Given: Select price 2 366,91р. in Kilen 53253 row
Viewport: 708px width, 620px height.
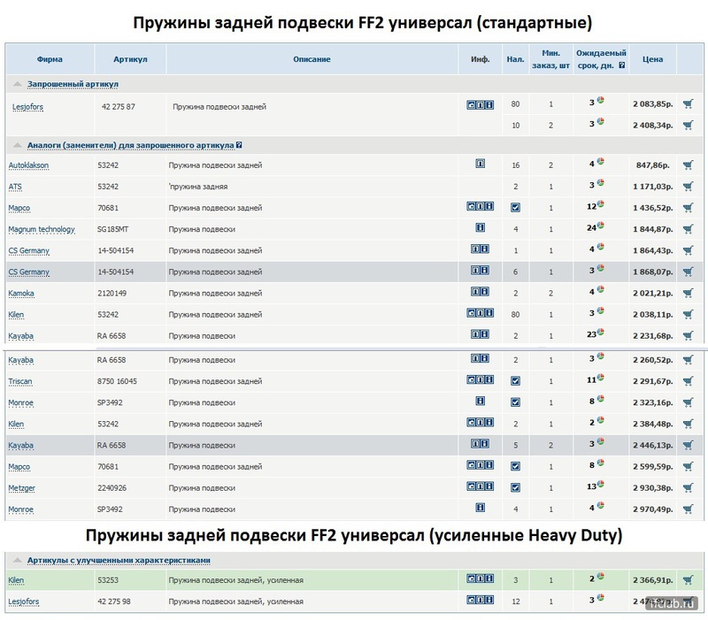Looking at the screenshot, I should (652, 580).
